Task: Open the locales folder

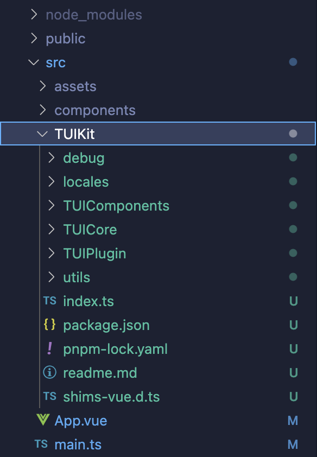Action: [x=86, y=182]
